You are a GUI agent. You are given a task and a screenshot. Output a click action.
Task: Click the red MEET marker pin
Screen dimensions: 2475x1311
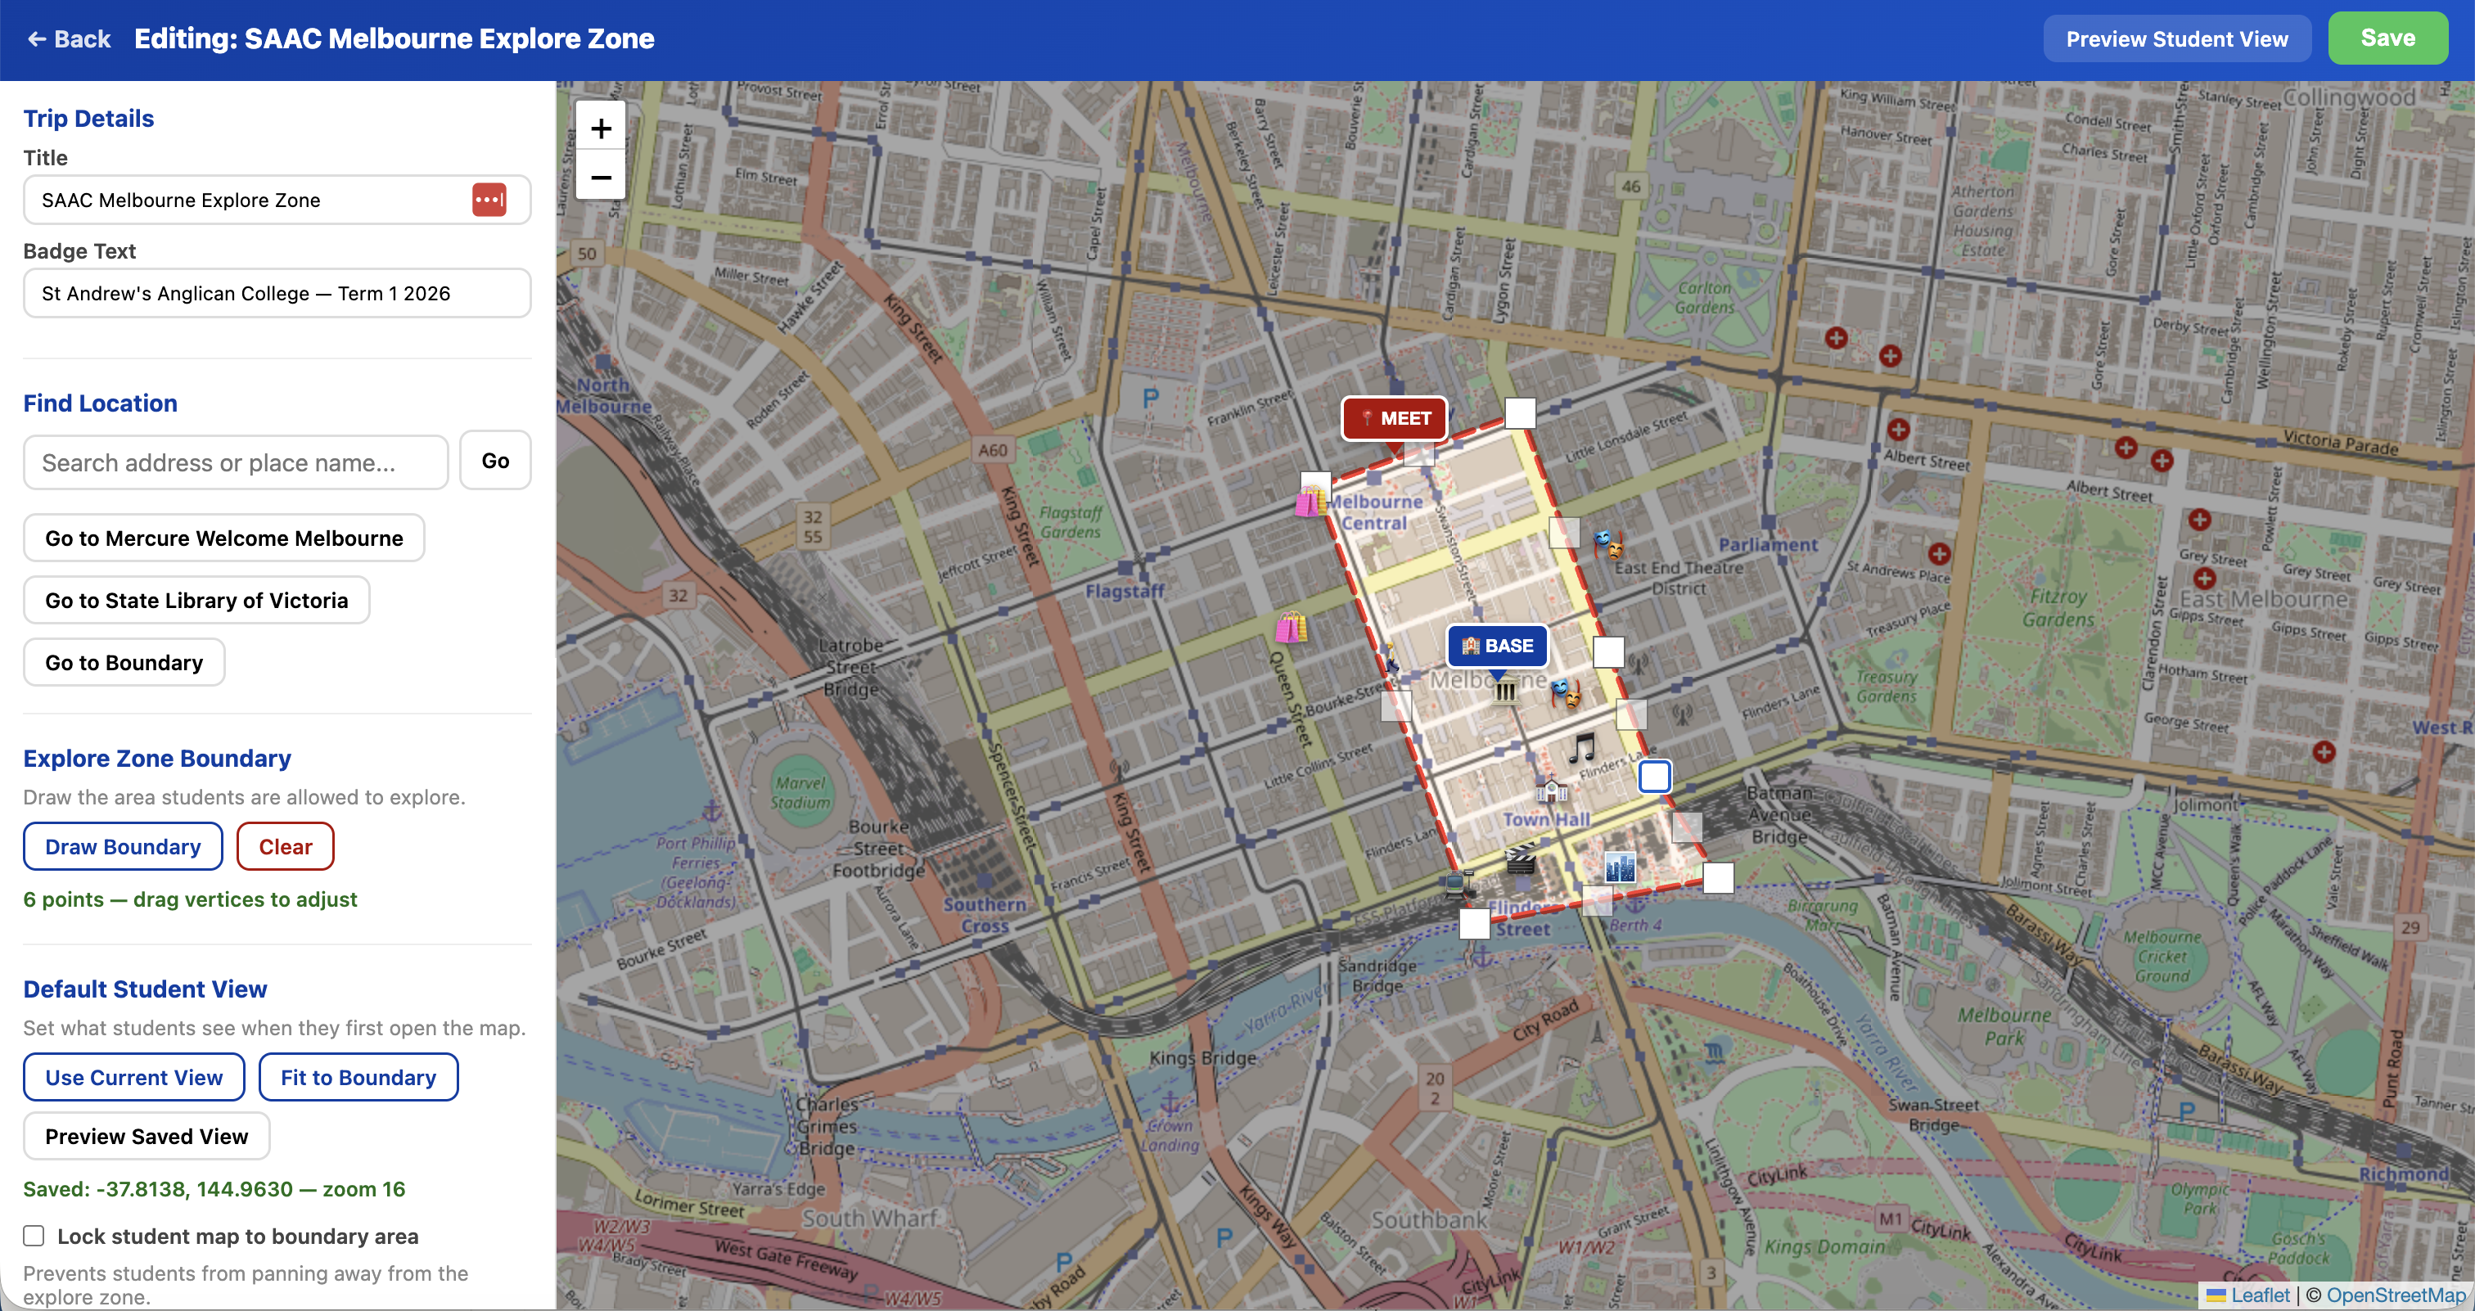tap(1394, 419)
